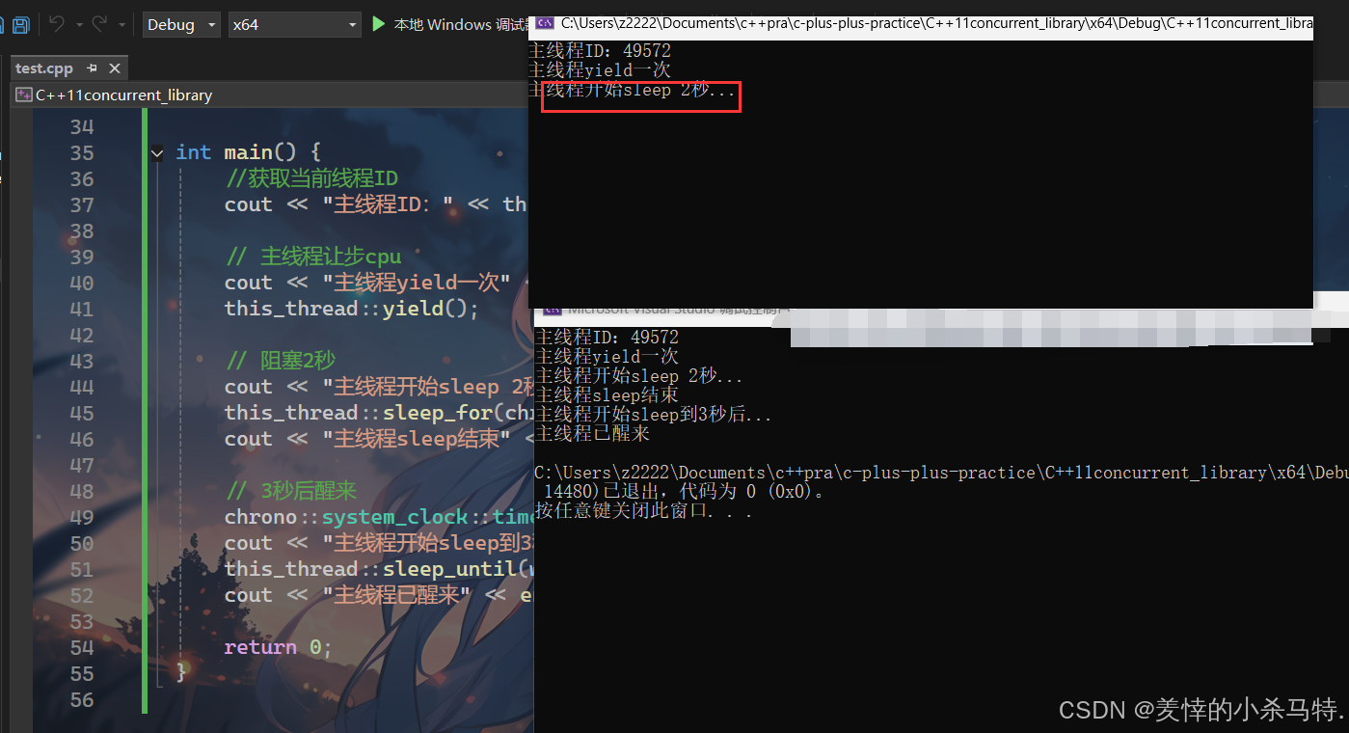Click 主线程ID: 49572 in the upper console
Viewport: 1349px width, 733px height.
coord(600,50)
